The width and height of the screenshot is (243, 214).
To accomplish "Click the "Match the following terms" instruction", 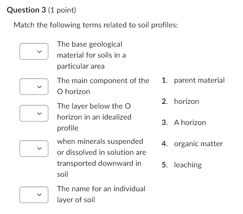I will [95, 25].
